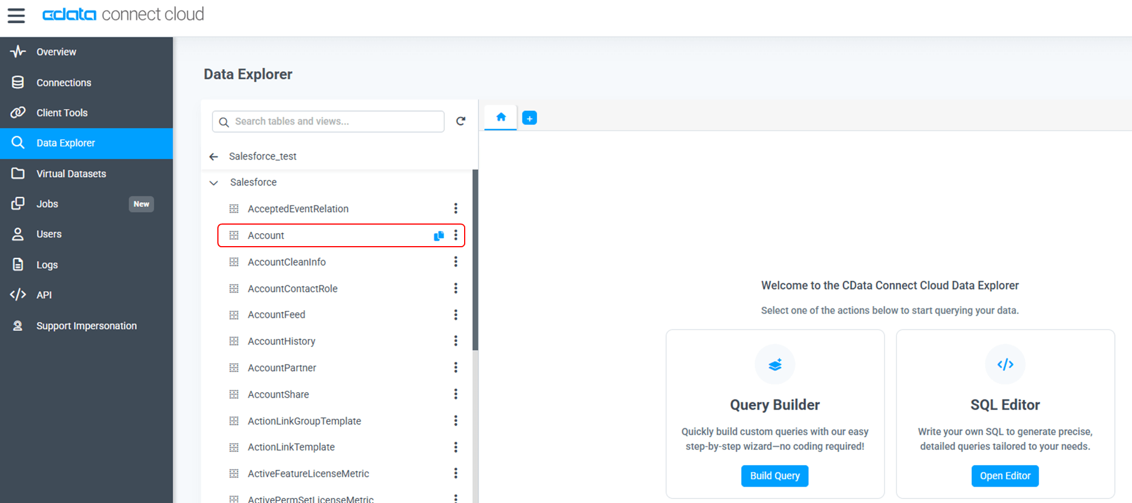
Task: Open the Account table options menu
Action: coord(456,235)
